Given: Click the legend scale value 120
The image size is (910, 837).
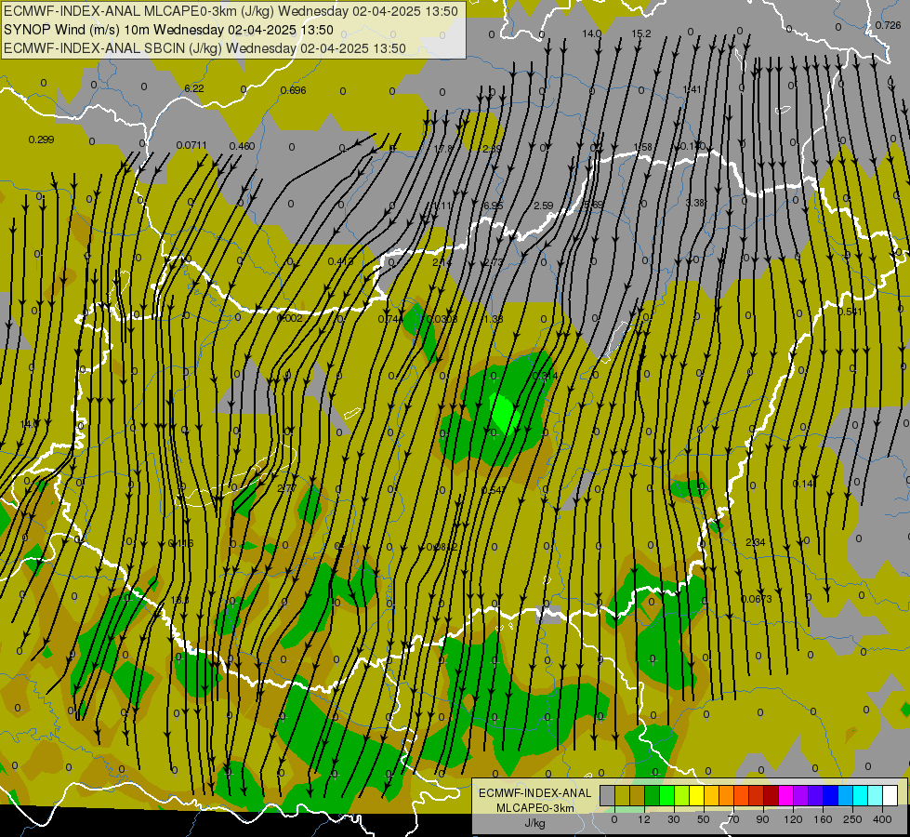Looking at the screenshot, I should click(x=794, y=819).
